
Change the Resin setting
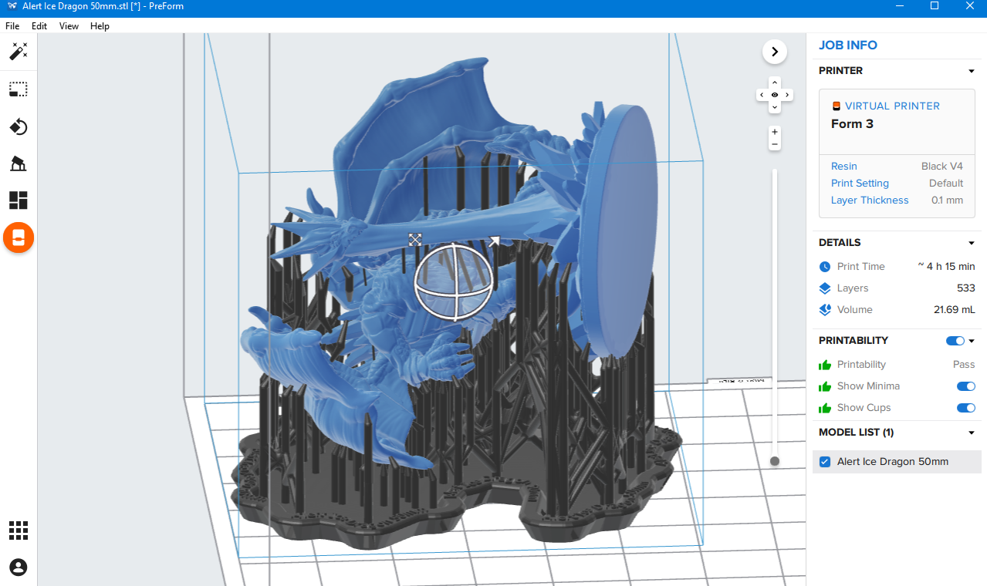[844, 167]
